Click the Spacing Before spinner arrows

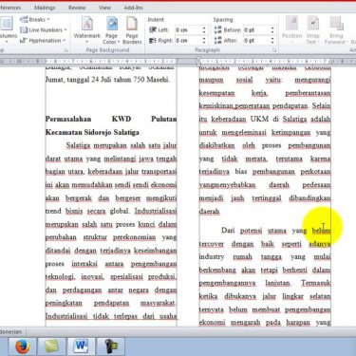tap(272, 30)
